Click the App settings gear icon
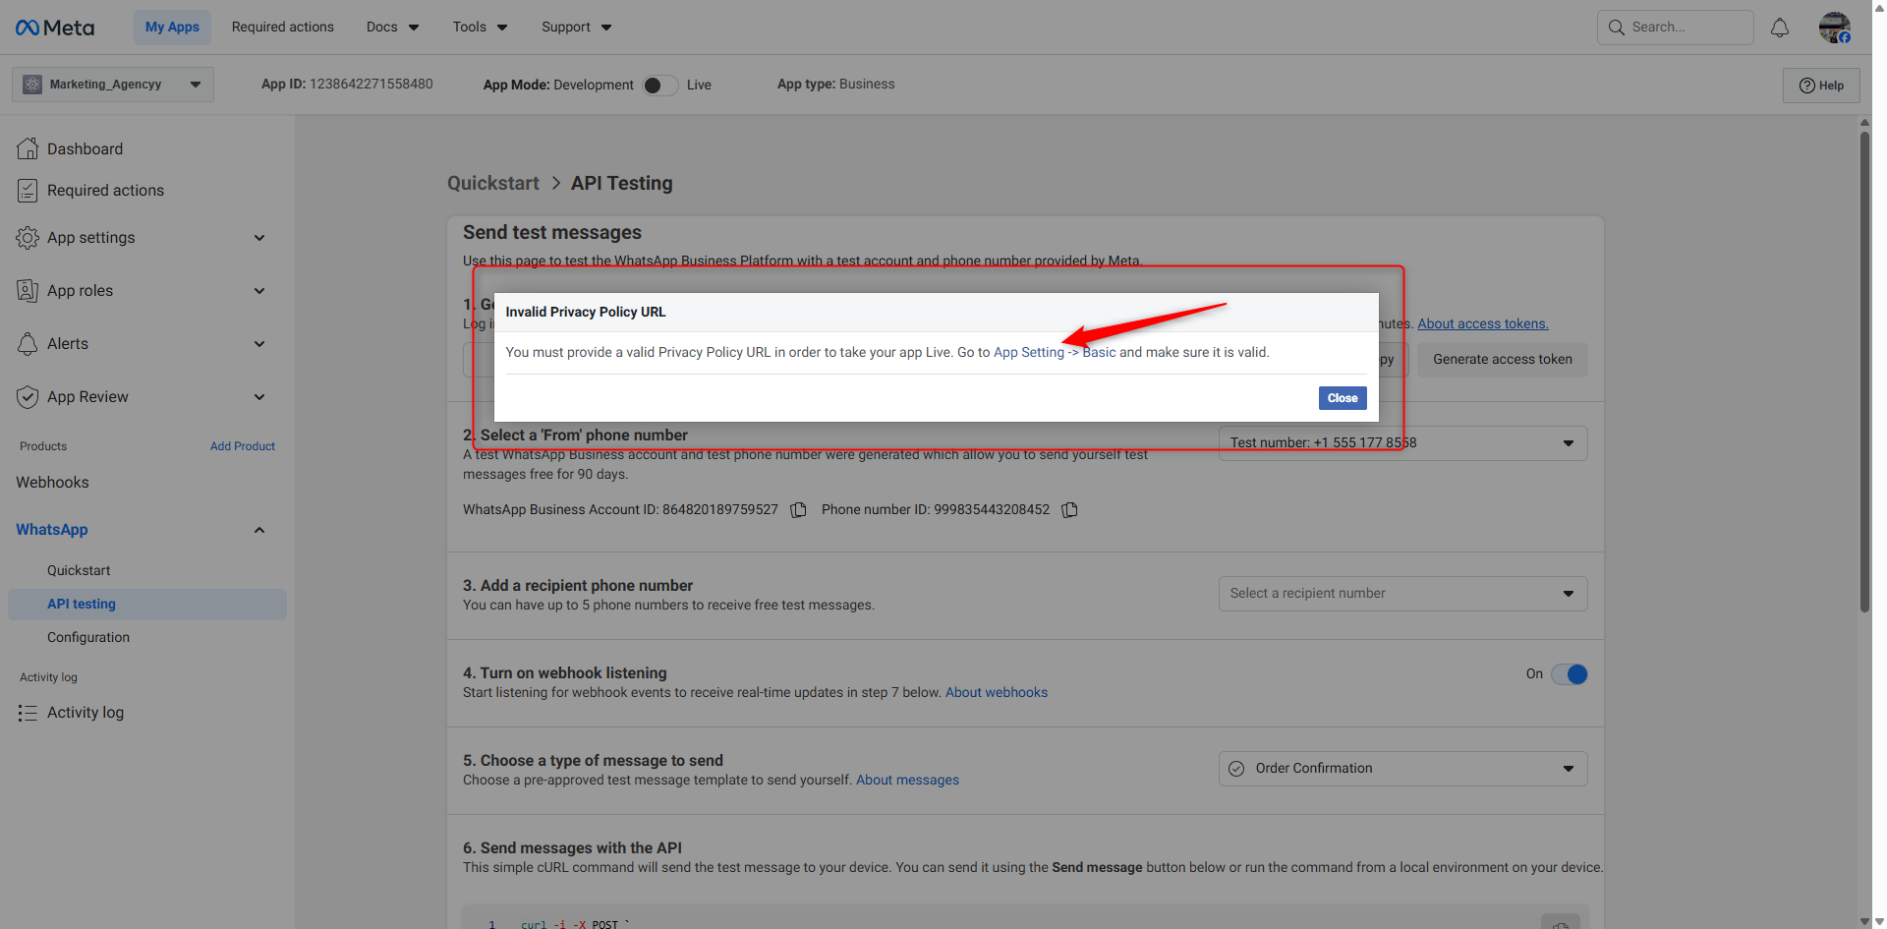 pos(28,238)
